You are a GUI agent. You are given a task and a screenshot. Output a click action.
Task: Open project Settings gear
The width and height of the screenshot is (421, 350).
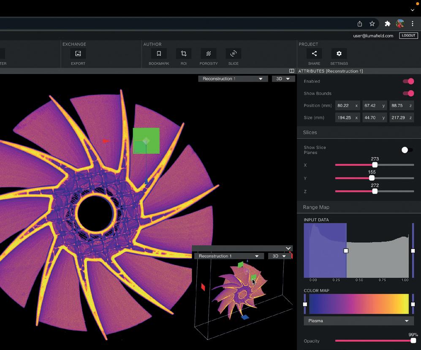tap(339, 54)
